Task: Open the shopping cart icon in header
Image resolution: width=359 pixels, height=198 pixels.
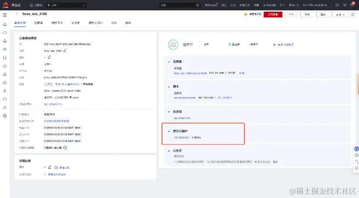Action: [x=344, y=5]
